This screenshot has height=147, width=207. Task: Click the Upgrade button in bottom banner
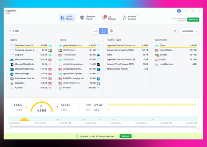point(126,136)
